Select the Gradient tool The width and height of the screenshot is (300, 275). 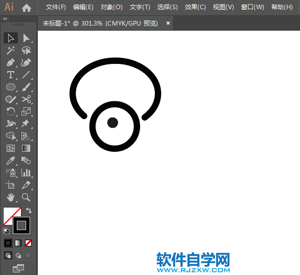26,148
